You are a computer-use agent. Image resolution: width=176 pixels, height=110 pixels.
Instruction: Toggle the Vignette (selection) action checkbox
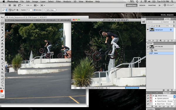pyautogui.click(x=148, y=98)
